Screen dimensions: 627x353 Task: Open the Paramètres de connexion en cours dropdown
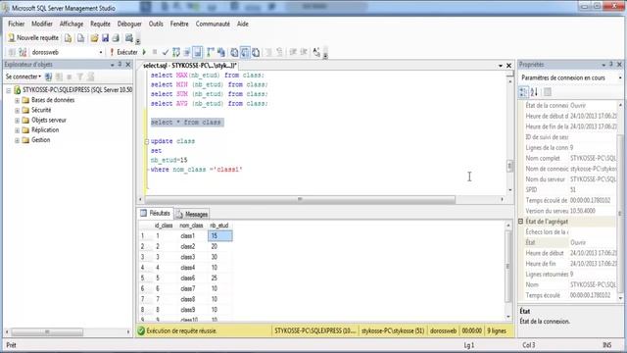[620, 78]
